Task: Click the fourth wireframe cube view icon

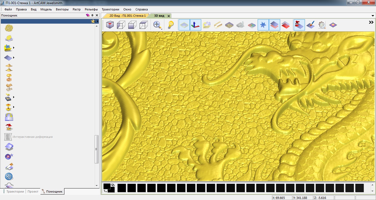Action: click(x=143, y=25)
